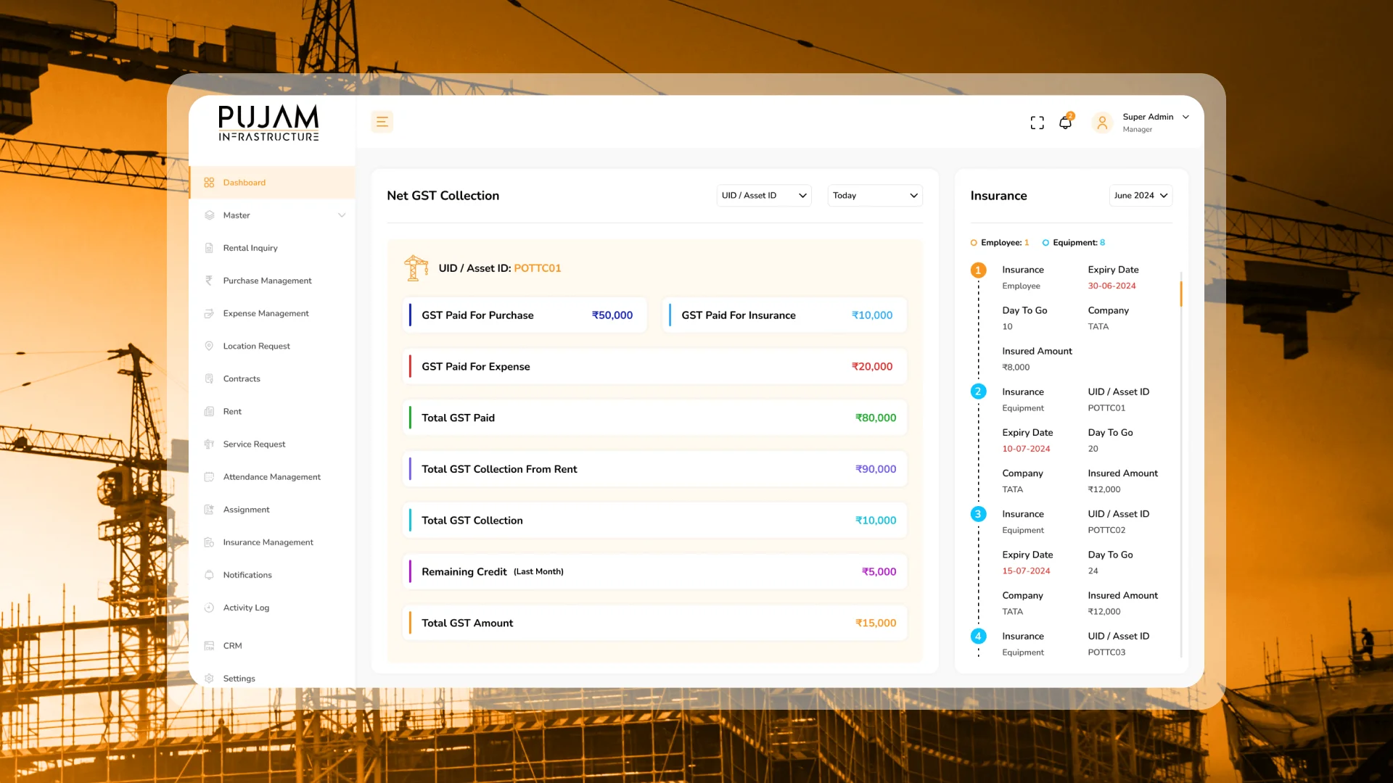Click the Insurance panel vertical scrollbar

[1180, 294]
